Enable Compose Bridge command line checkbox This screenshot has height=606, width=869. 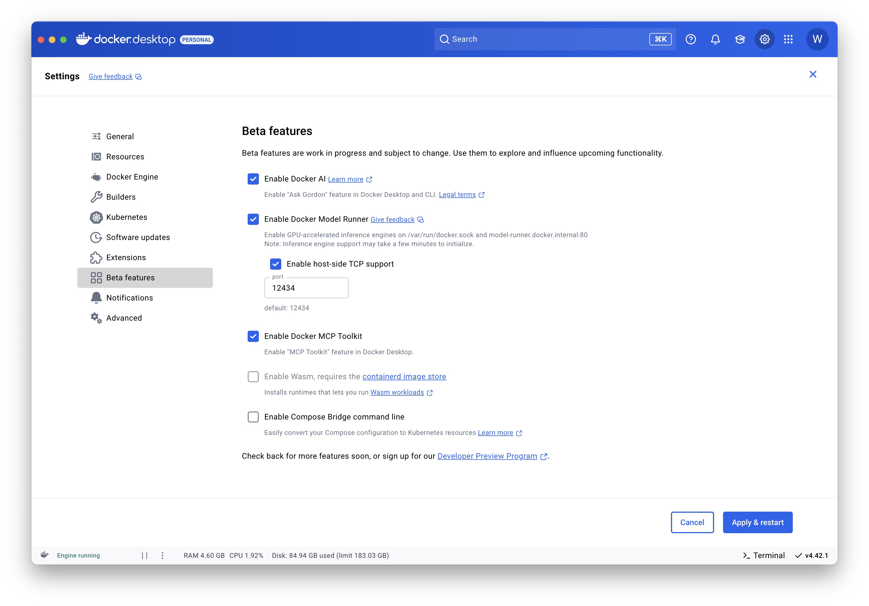pyautogui.click(x=253, y=417)
